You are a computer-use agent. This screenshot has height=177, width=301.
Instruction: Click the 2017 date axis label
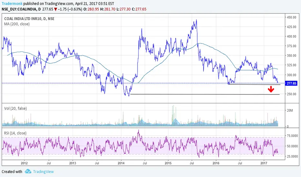(264, 163)
